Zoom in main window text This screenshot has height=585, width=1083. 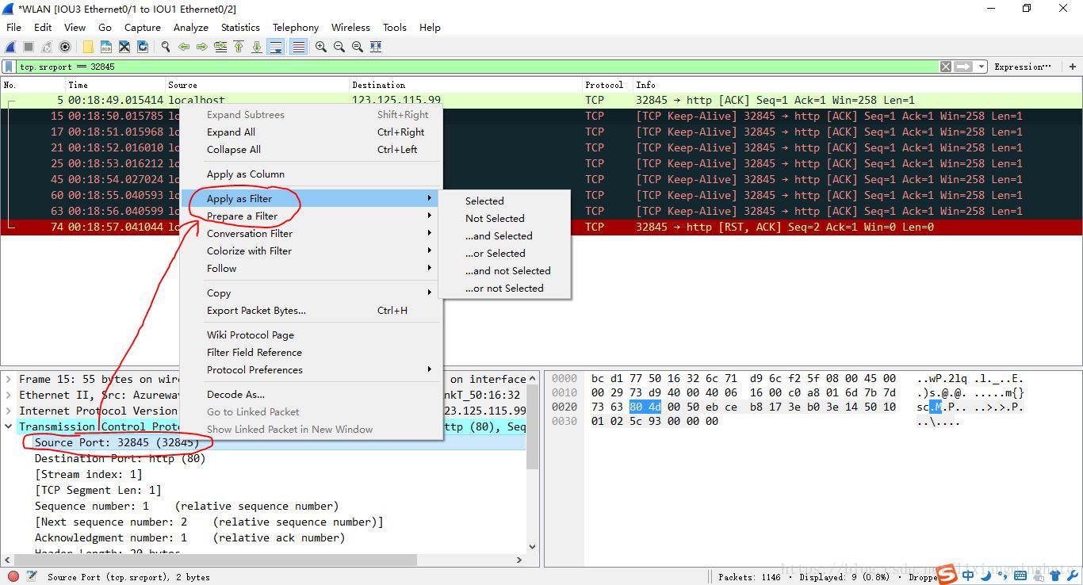click(x=321, y=47)
